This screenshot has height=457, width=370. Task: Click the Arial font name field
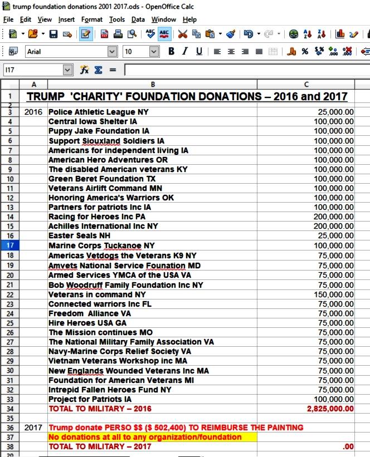[66, 52]
